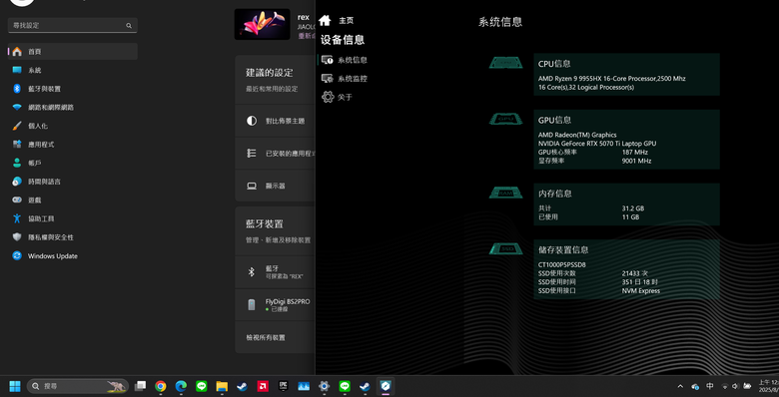779x397 pixels.
Task: Open 系统监控 in device info menu
Action: tap(353, 79)
